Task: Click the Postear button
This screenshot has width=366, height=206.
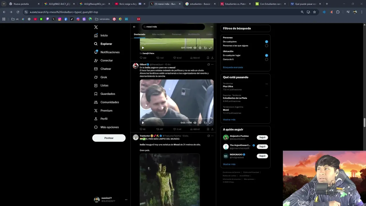Action: tap(109, 138)
